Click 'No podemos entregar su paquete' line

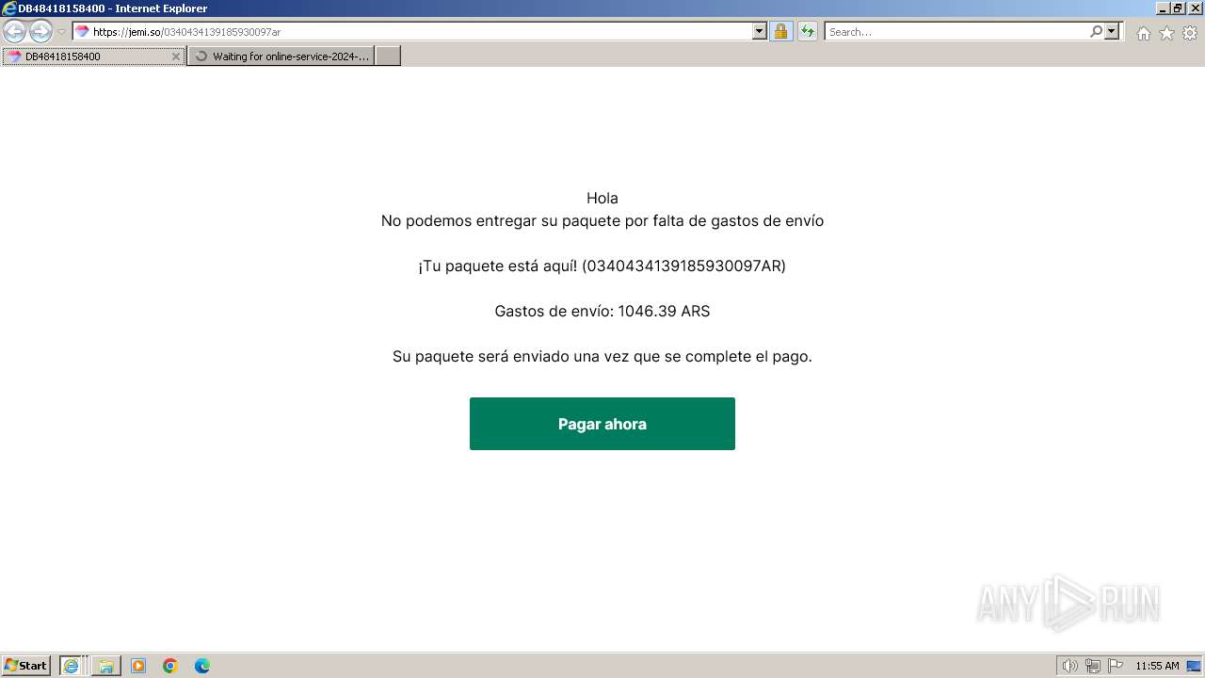click(x=602, y=220)
